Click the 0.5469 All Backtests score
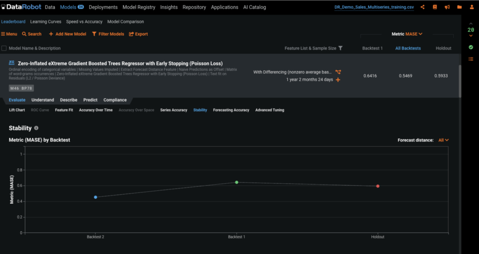The width and height of the screenshot is (479, 254). pyautogui.click(x=406, y=76)
